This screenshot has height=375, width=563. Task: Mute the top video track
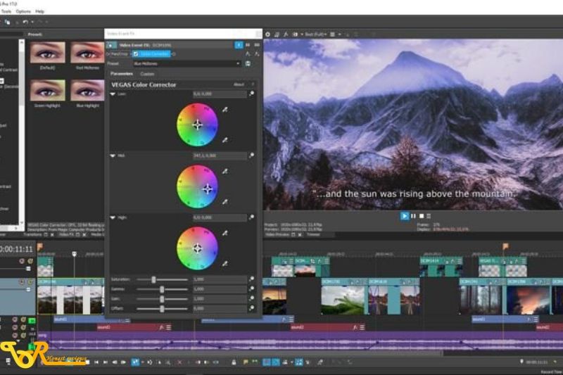[22, 261]
